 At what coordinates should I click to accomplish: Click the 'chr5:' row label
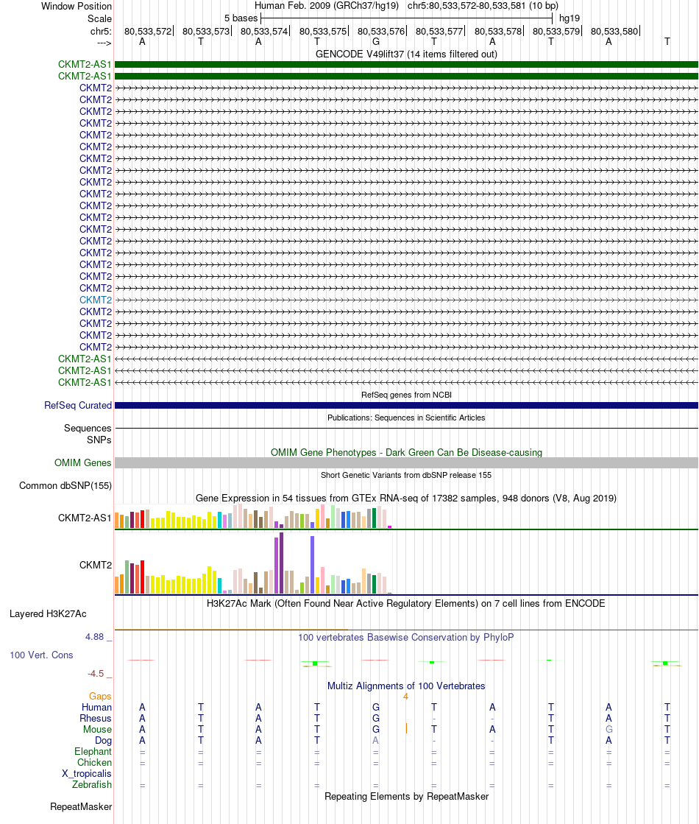101,31
